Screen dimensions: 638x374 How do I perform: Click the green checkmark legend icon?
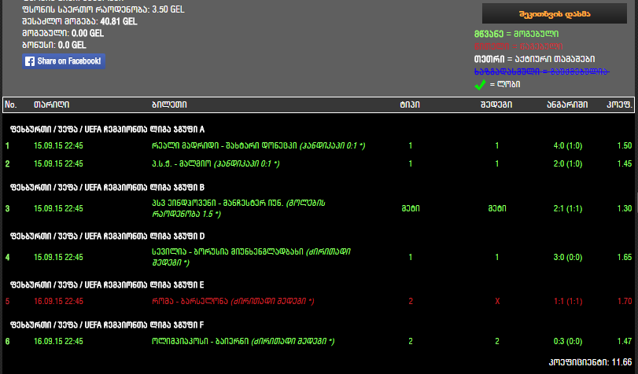[x=480, y=85]
